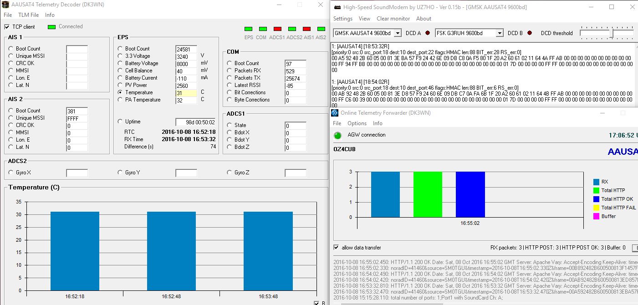638x305 pixels.
Task: Click the DCD B red indicator
Action: point(530,33)
